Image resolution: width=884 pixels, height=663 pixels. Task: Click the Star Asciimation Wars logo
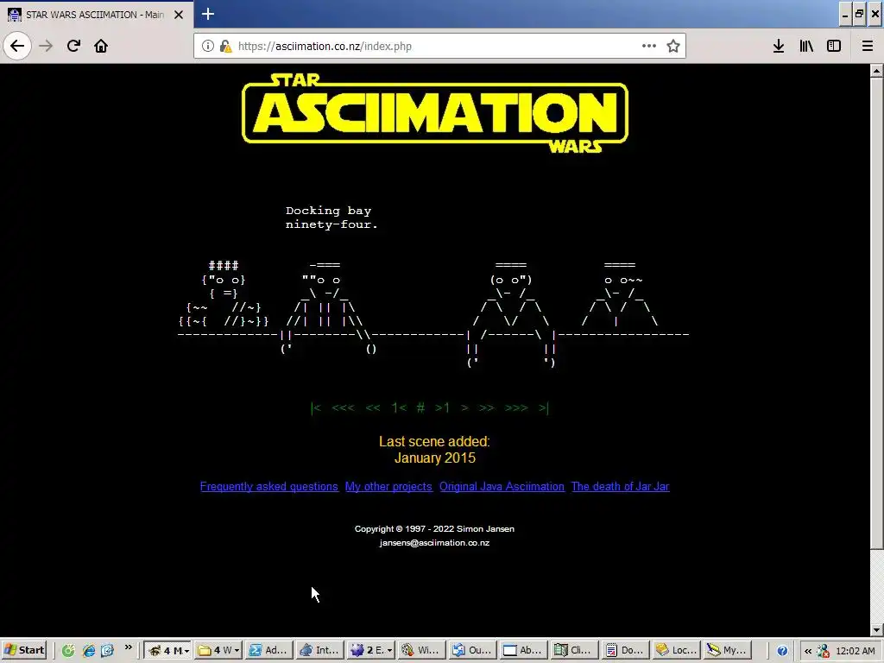435,113
